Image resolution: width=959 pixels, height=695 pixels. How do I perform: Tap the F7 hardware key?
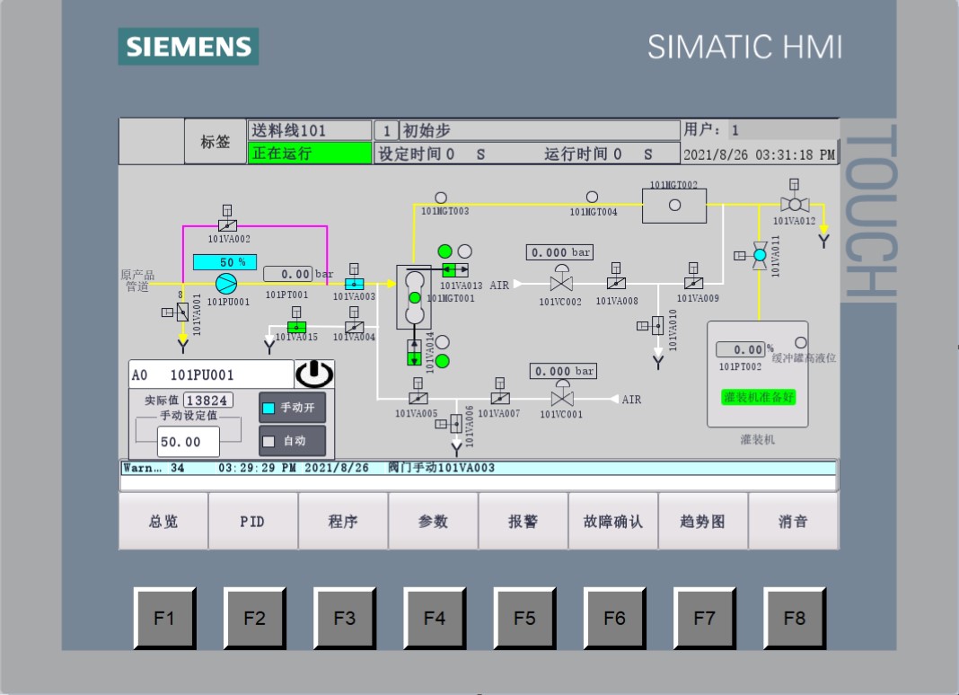tap(705, 618)
